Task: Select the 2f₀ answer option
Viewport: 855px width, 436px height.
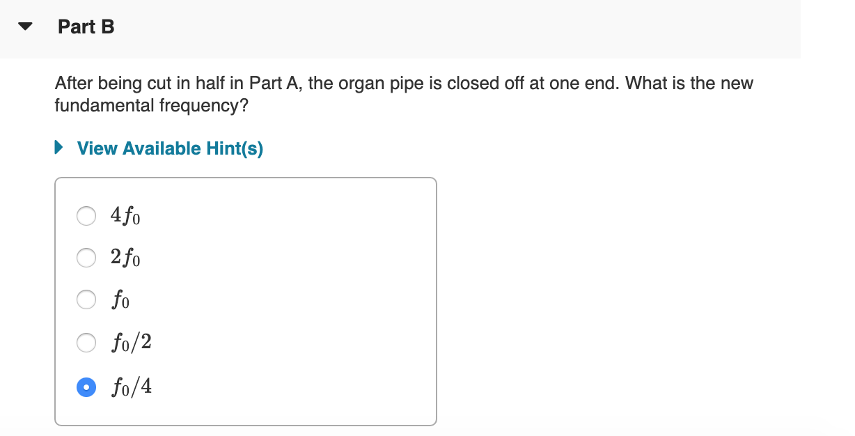Action: pos(86,258)
